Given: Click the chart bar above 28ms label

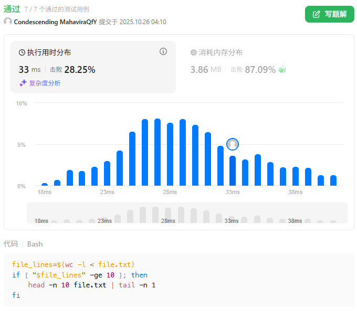Looking at the screenshot, I should pos(170,154).
